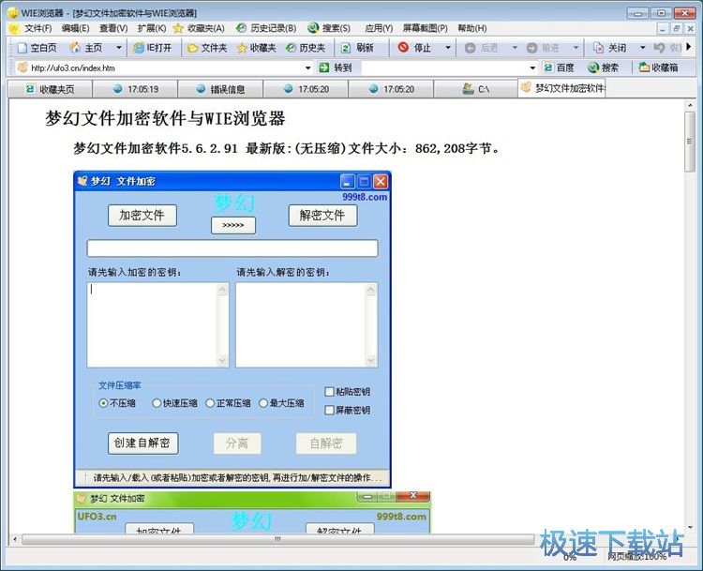
Task: Stop loading with 停止 icon
Action: [x=403, y=47]
